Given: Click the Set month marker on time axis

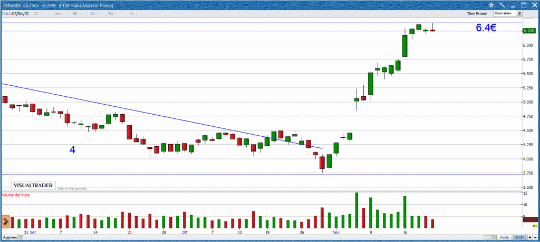Looking at the screenshot, I should pos(33,231).
